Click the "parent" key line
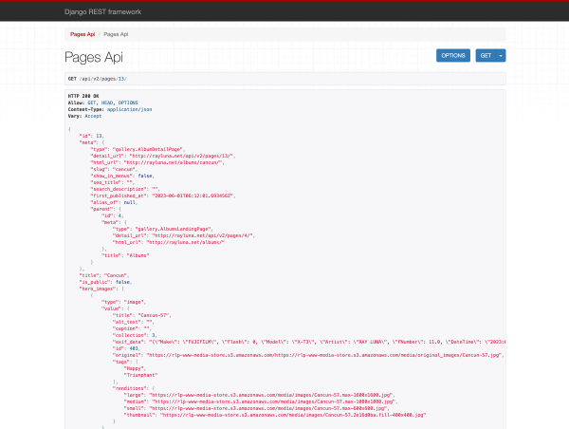569x429 pixels. pos(105,209)
